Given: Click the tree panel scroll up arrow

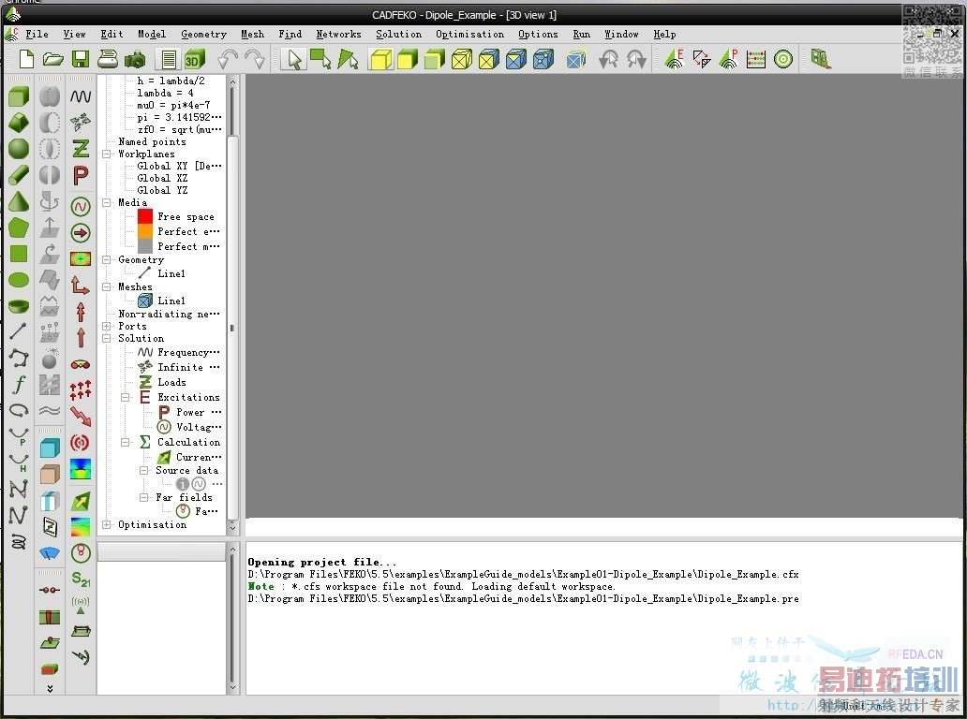Looking at the screenshot, I should [232, 81].
